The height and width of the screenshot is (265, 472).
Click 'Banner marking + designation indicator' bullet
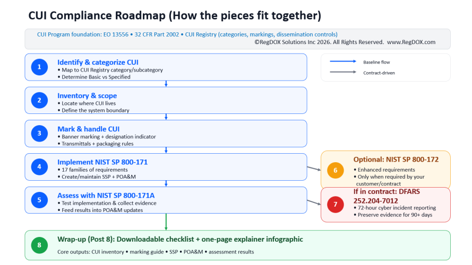click(107, 137)
